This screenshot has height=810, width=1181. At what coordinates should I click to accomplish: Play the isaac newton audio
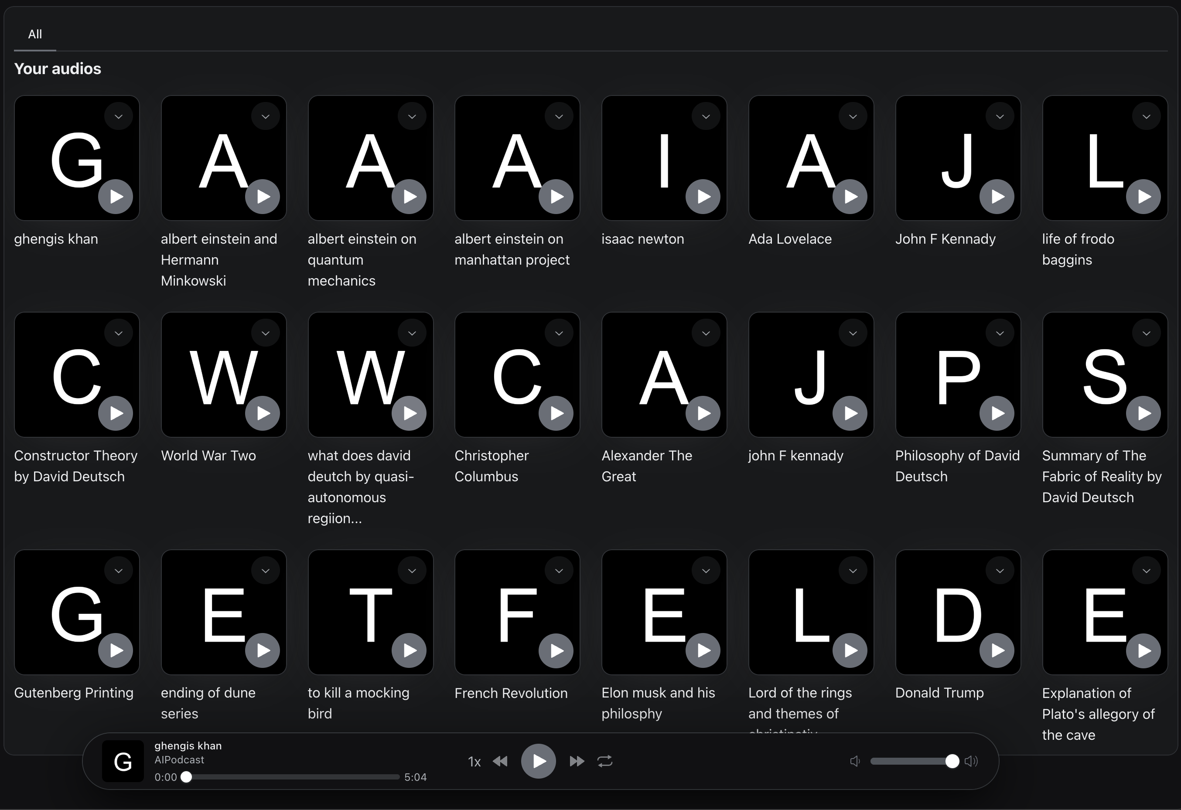(x=703, y=197)
